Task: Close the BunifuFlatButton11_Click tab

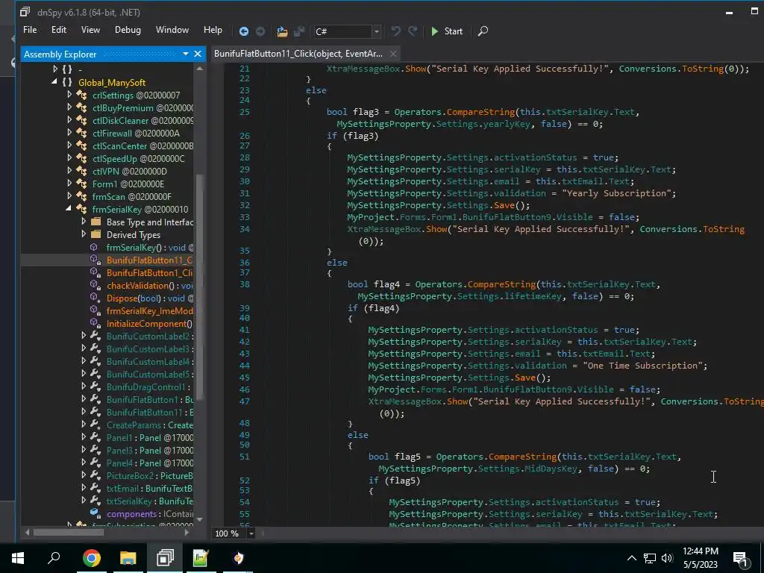Action: (392, 54)
